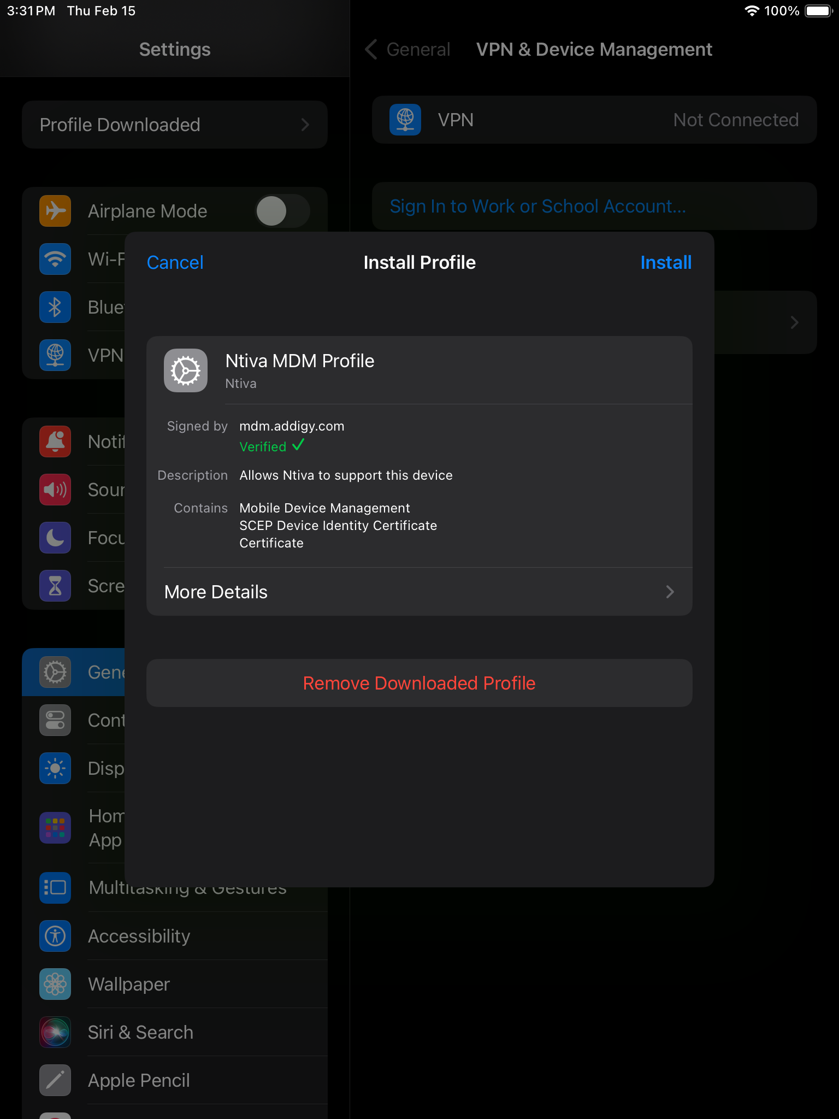This screenshot has height=1119, width=839.
Task: Open the partially hidden row chevron behind dialog
Action: (x=795, y=322)
